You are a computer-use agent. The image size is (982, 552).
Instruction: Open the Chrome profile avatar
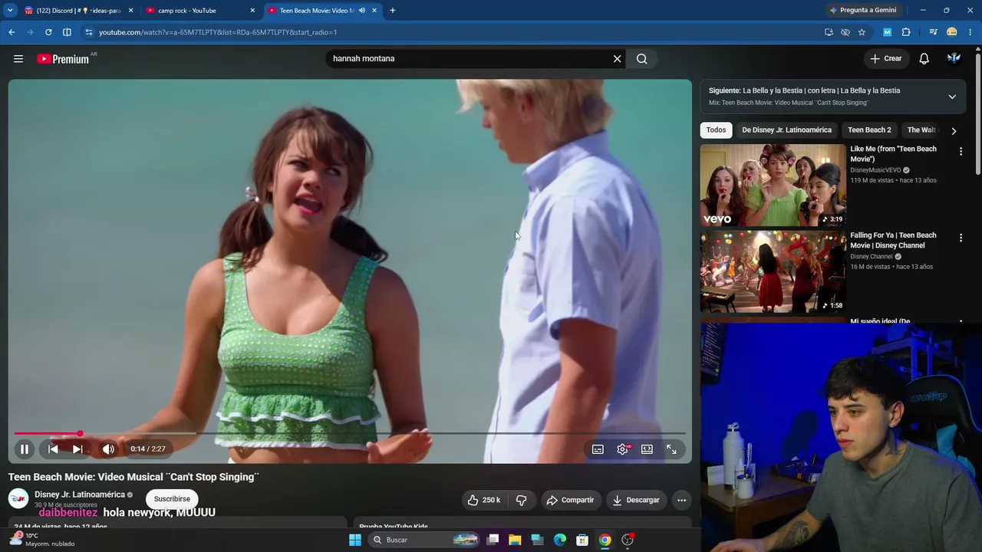pos(952,32)
